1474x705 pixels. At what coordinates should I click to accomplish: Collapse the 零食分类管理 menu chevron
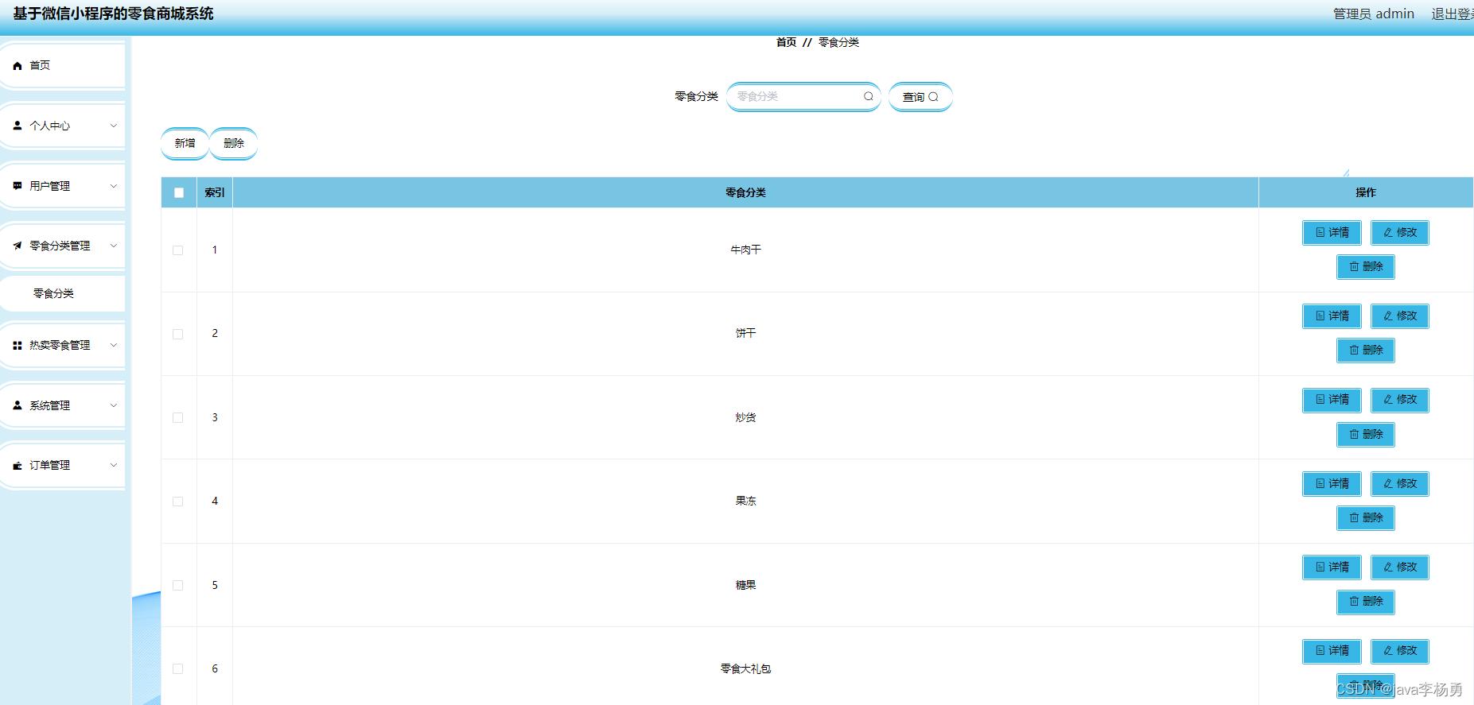[x=113, y=246]
